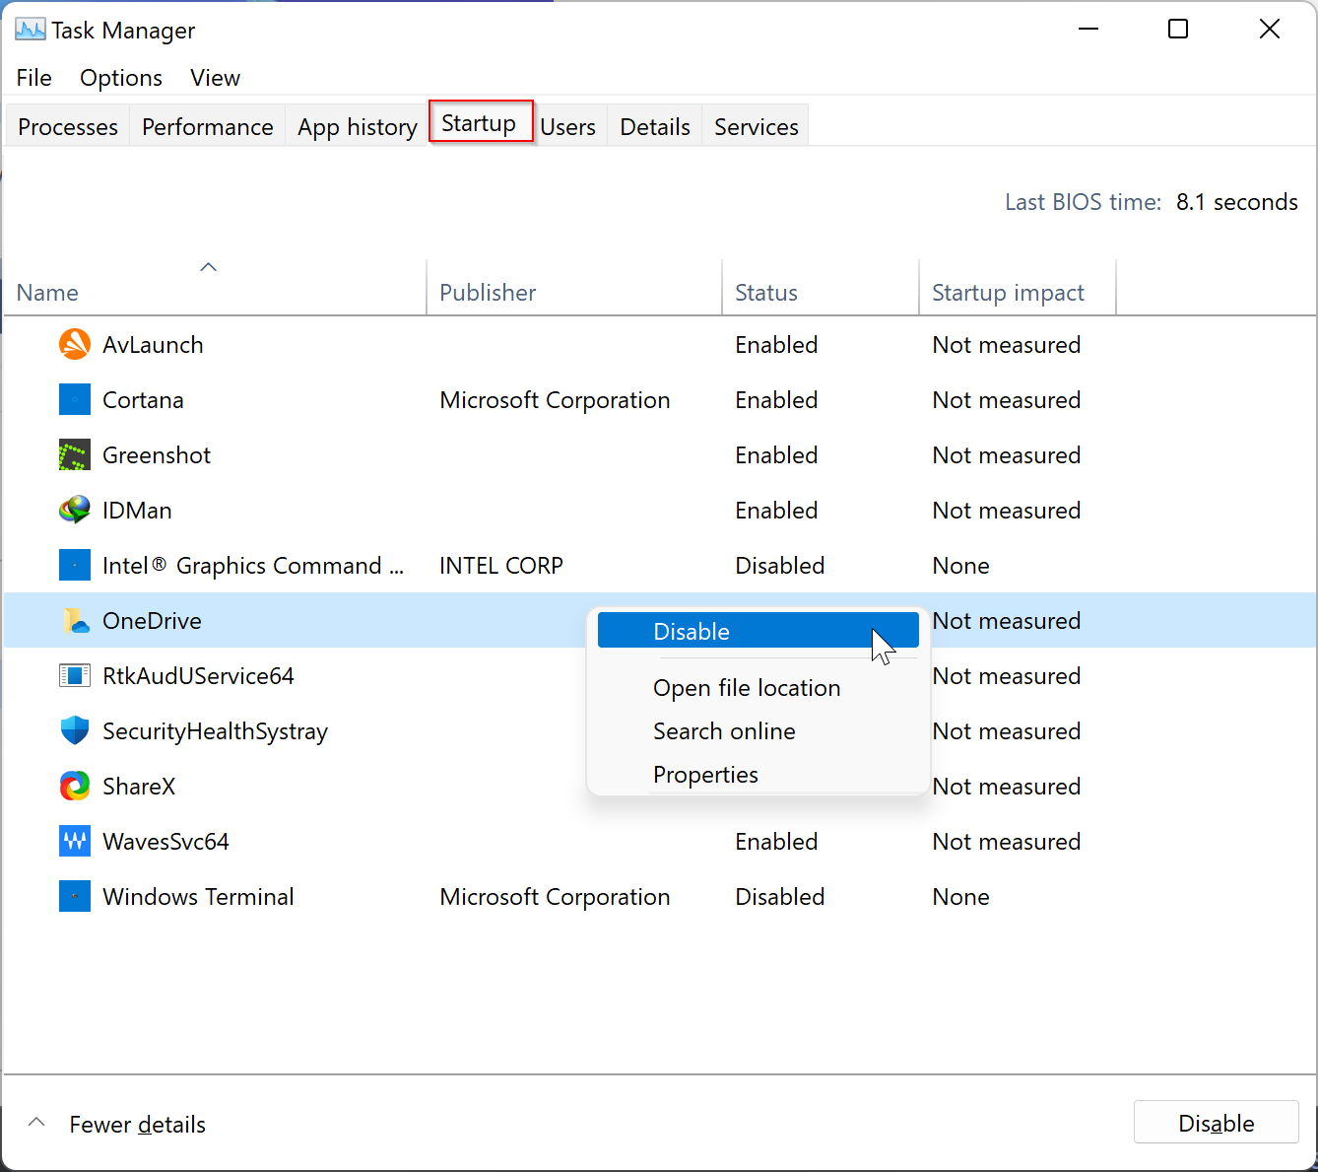Open the View menu

pyautogui.click(x=215, y=78)
